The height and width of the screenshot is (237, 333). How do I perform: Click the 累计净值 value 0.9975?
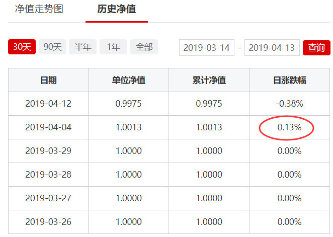click(209, 104)
